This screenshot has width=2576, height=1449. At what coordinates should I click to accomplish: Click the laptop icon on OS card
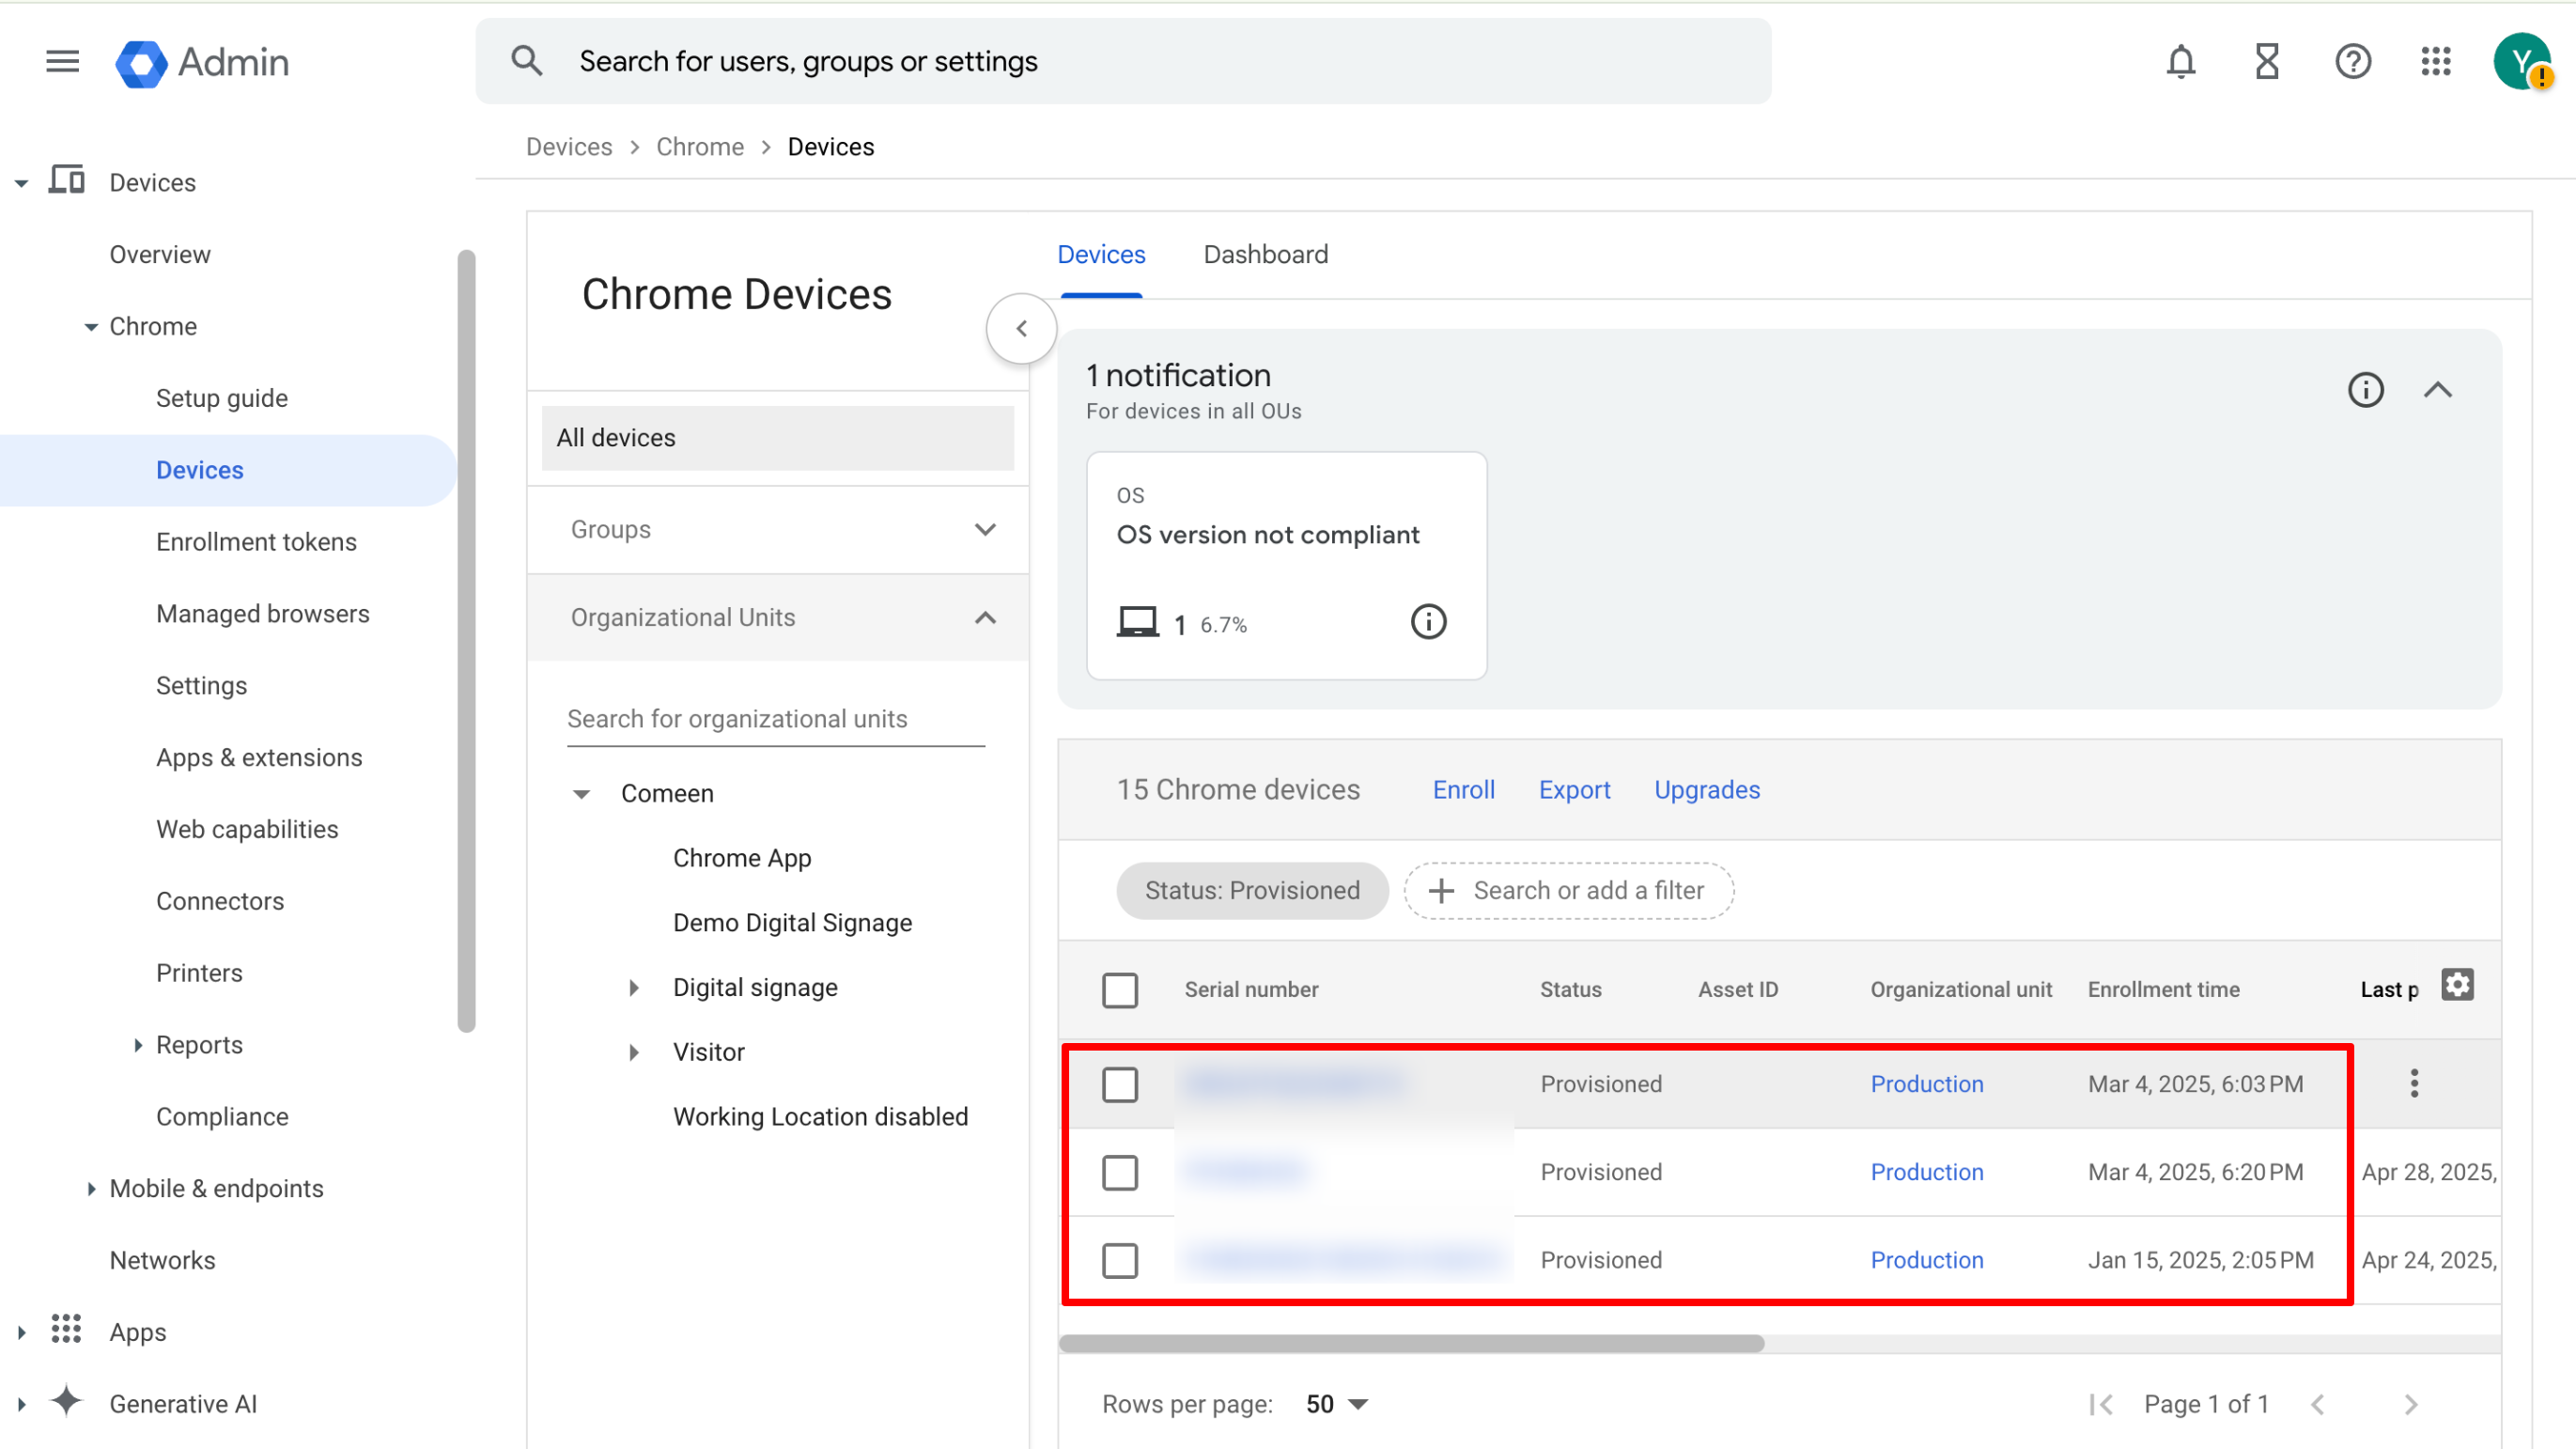1137,623
